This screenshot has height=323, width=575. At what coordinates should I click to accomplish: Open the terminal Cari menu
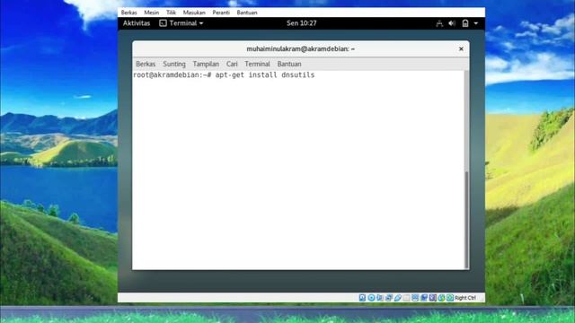(x=232, y=64)
